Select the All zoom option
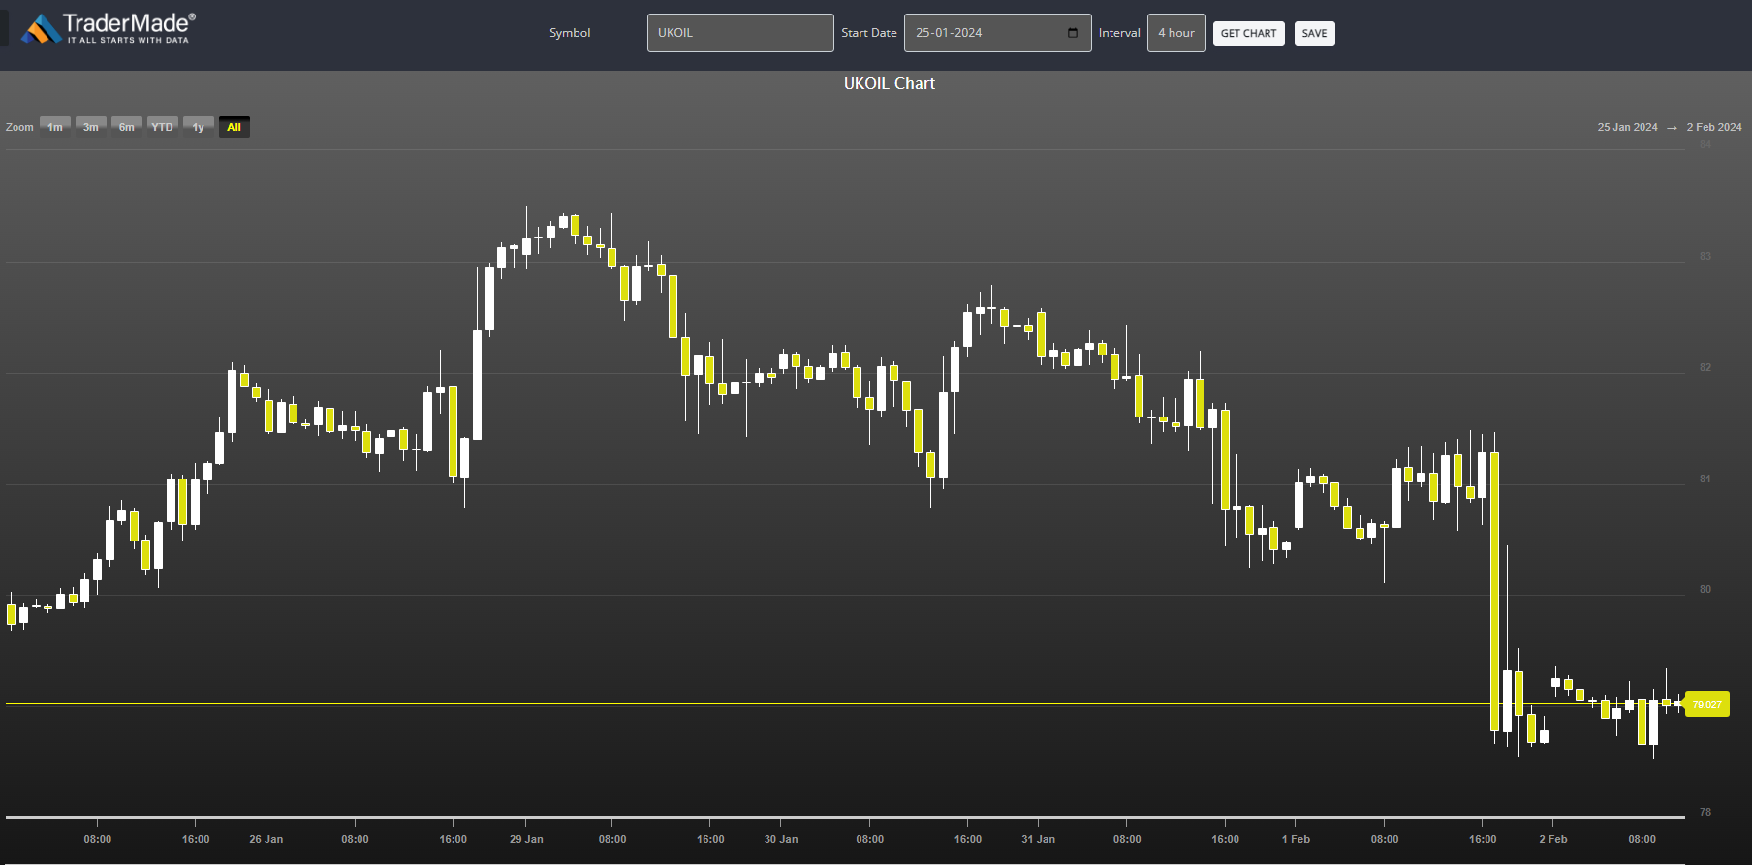Image resolution: width=1752 pixels, height=865 pixels. 235,127
